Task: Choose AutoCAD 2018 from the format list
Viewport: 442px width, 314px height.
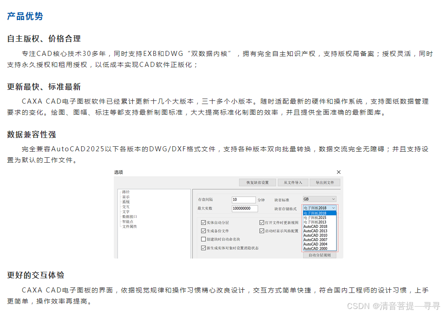Action: pyautogui.click(x=319, y=226)
